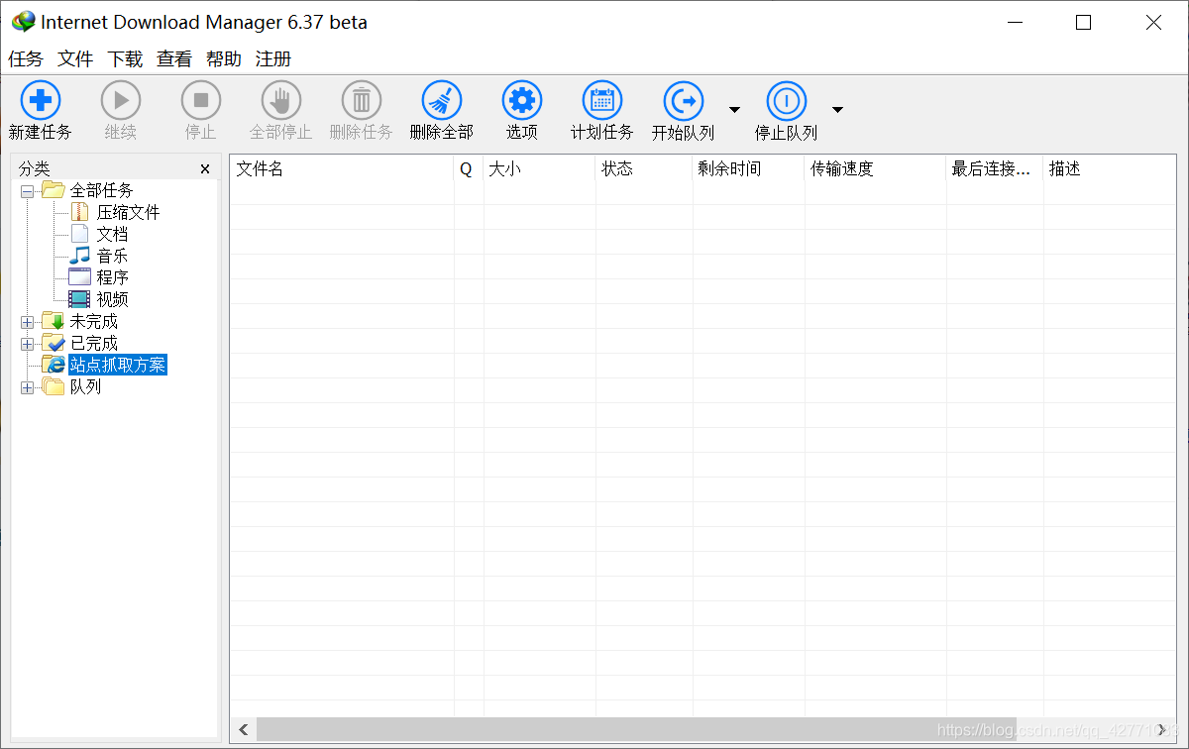
Task: Select 已完成 label in tree
Action: (93, 343)
